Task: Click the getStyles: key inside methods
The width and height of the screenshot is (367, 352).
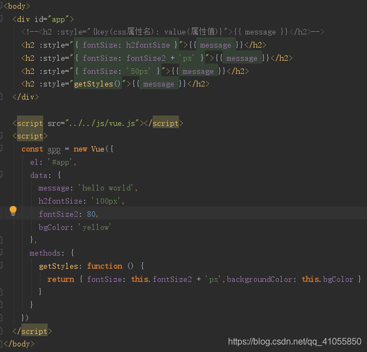Action: tap(60, 266)
